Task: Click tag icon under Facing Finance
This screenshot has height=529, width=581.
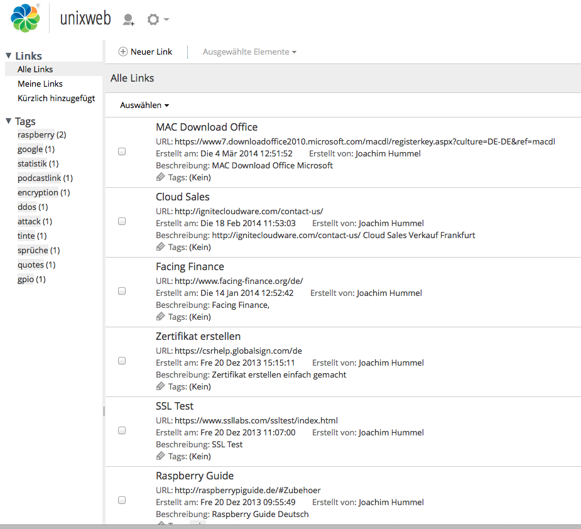Action: coord(161,317)
